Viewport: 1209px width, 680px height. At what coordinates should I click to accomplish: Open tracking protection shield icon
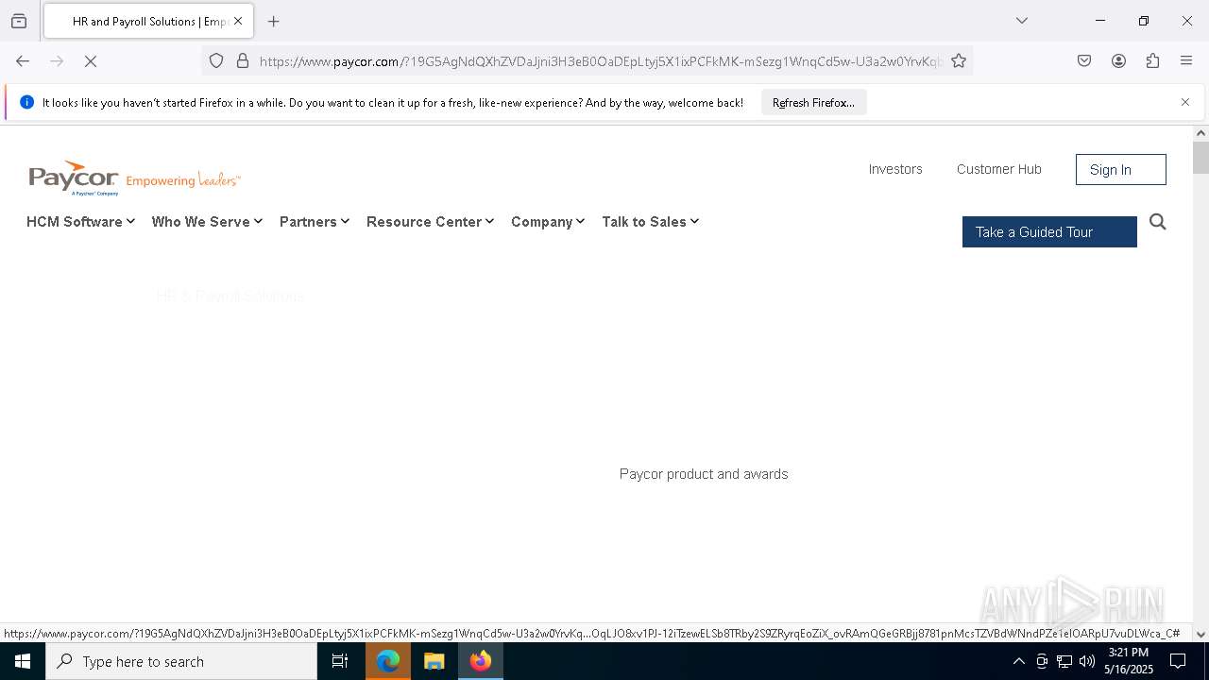click(x=216, y=61)
